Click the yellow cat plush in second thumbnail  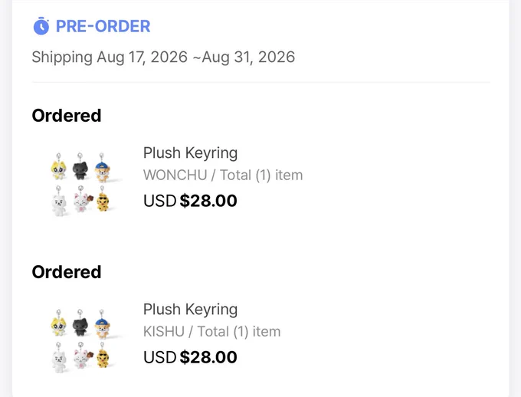point(59,324)
